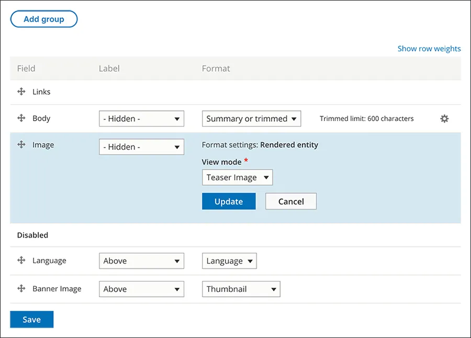Open the Language label Above dropdown
This screenshot has height=338, width=471.
[141, 261]
